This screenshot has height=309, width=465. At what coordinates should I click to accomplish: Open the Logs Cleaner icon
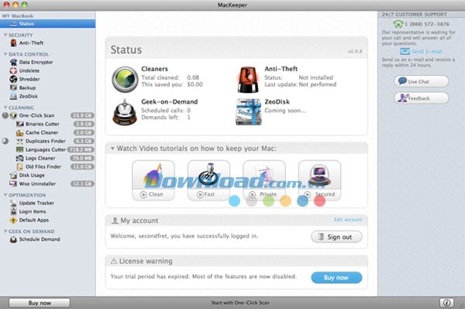pyautogui.click(x=20, y=158)
